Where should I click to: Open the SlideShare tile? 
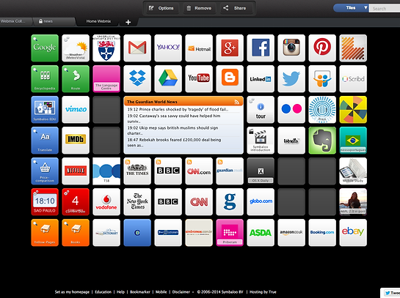coord(322,79)
